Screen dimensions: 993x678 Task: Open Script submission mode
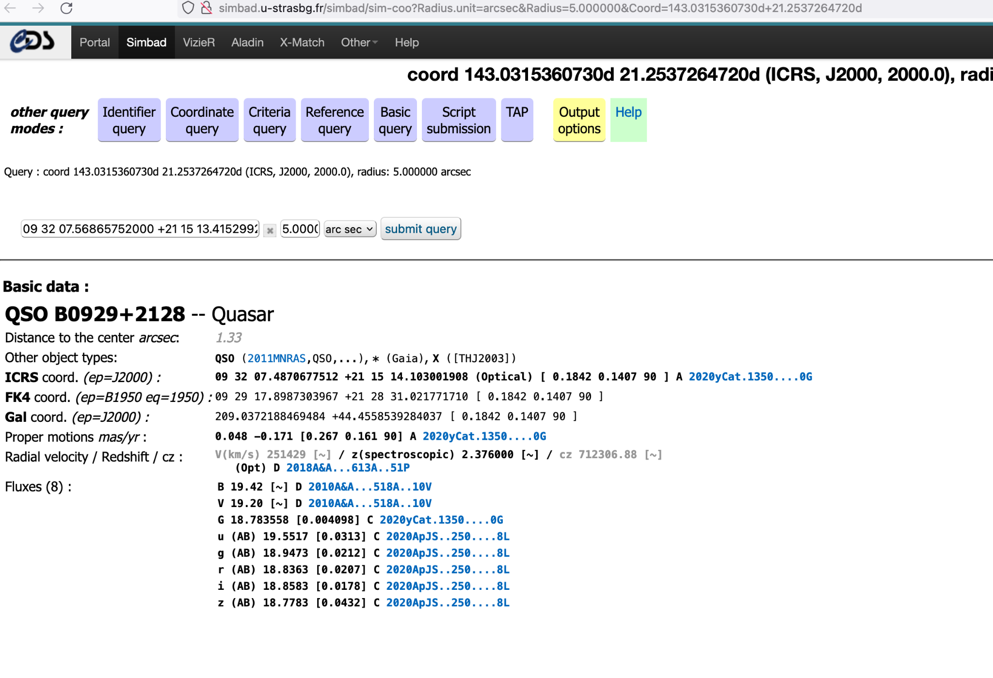click(x=459, y=120)
